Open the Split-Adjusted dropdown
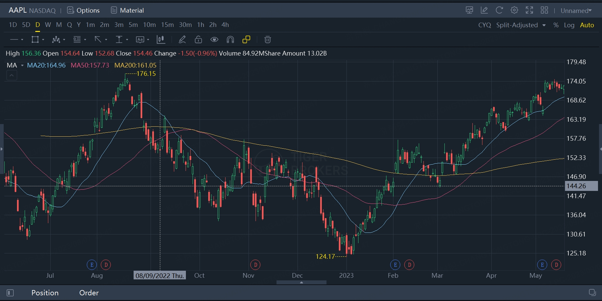Viewport: 602px width, 301px height. 521,25
